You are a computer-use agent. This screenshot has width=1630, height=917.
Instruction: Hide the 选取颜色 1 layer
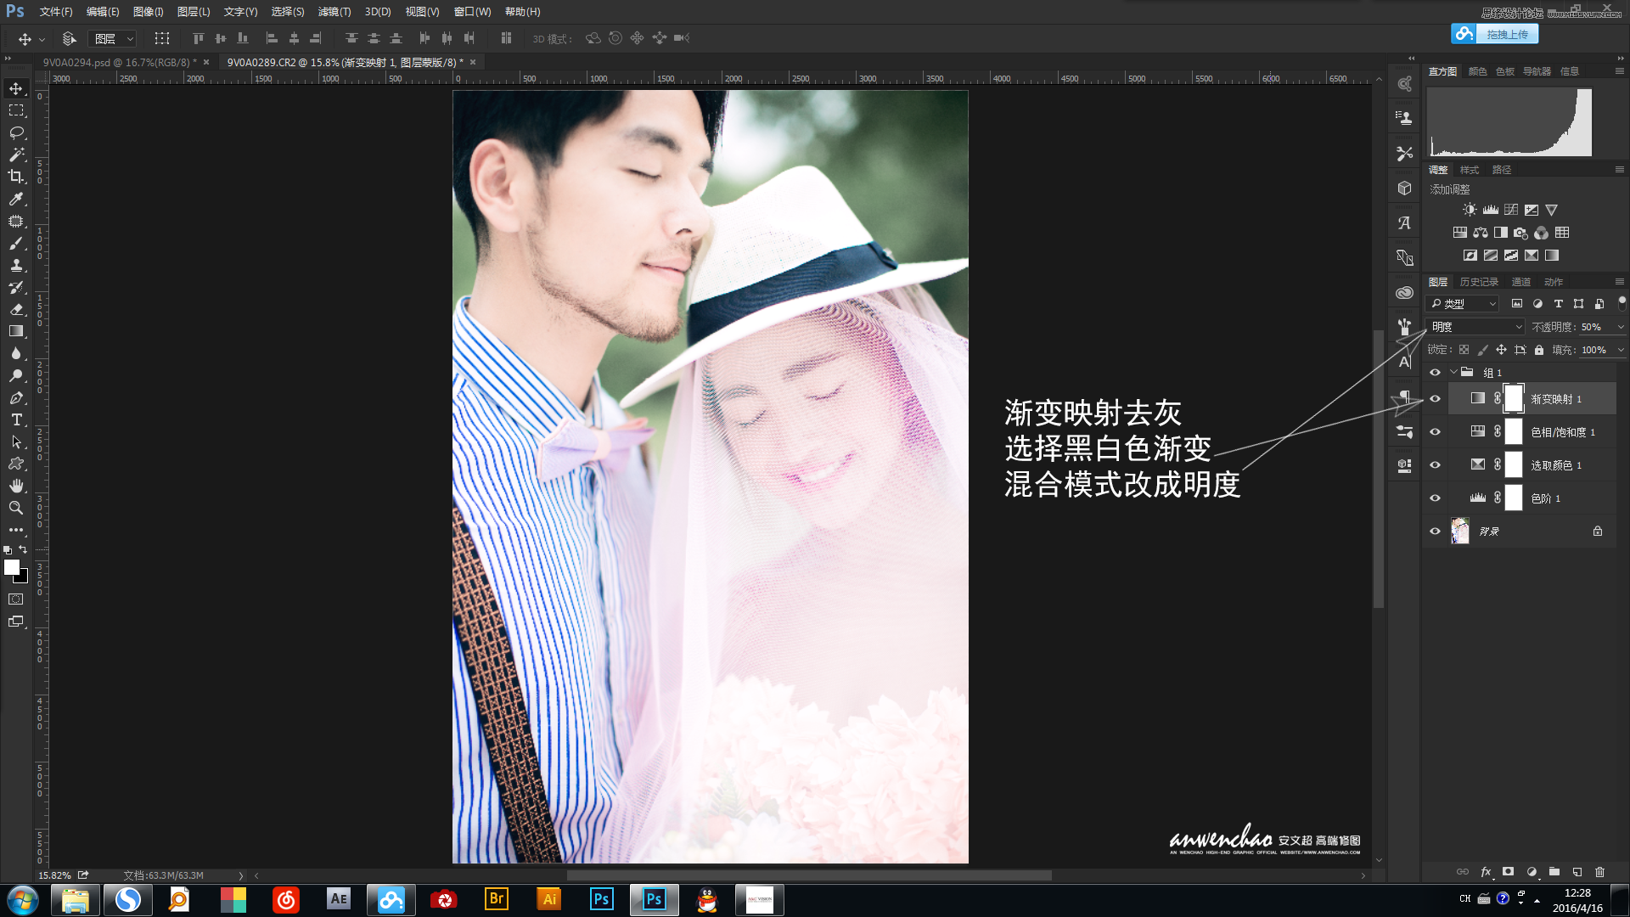tap(1435, 465)
